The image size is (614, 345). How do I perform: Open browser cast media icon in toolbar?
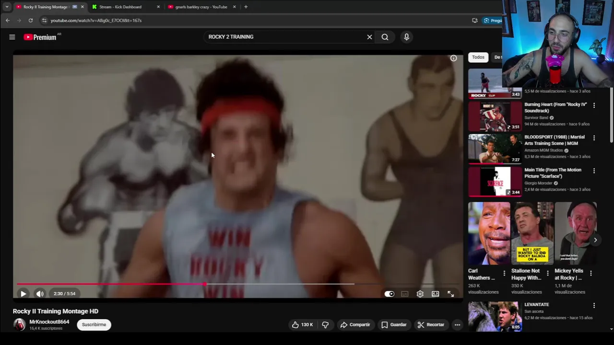coord(474,20)
